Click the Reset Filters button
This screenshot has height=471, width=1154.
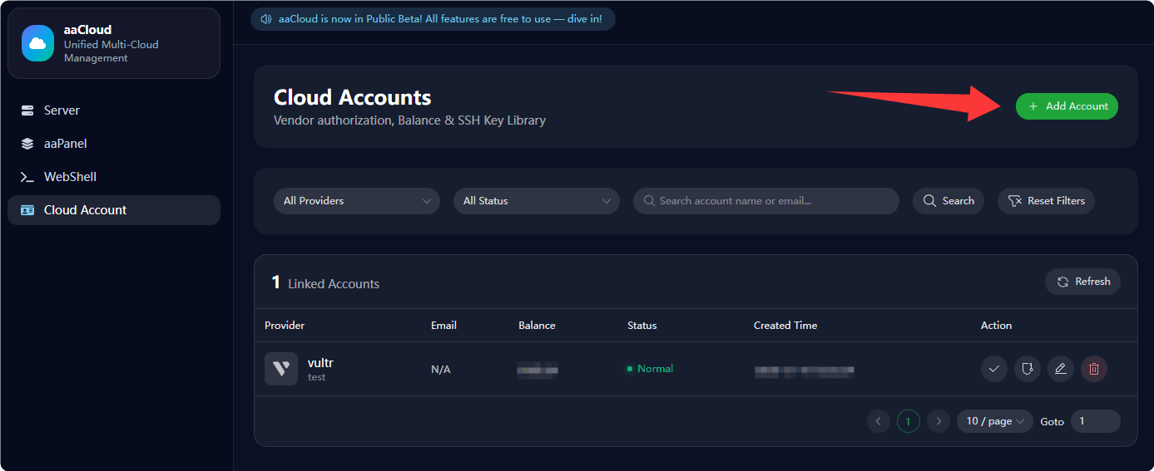[1046, 201]
